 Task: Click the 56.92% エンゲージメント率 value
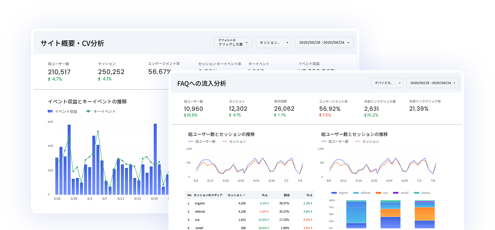[x=330, y=109]
